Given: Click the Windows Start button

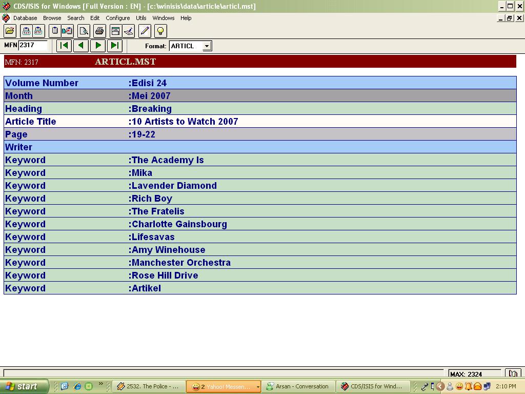Looking at the screenshot, I should coord(24,386).
